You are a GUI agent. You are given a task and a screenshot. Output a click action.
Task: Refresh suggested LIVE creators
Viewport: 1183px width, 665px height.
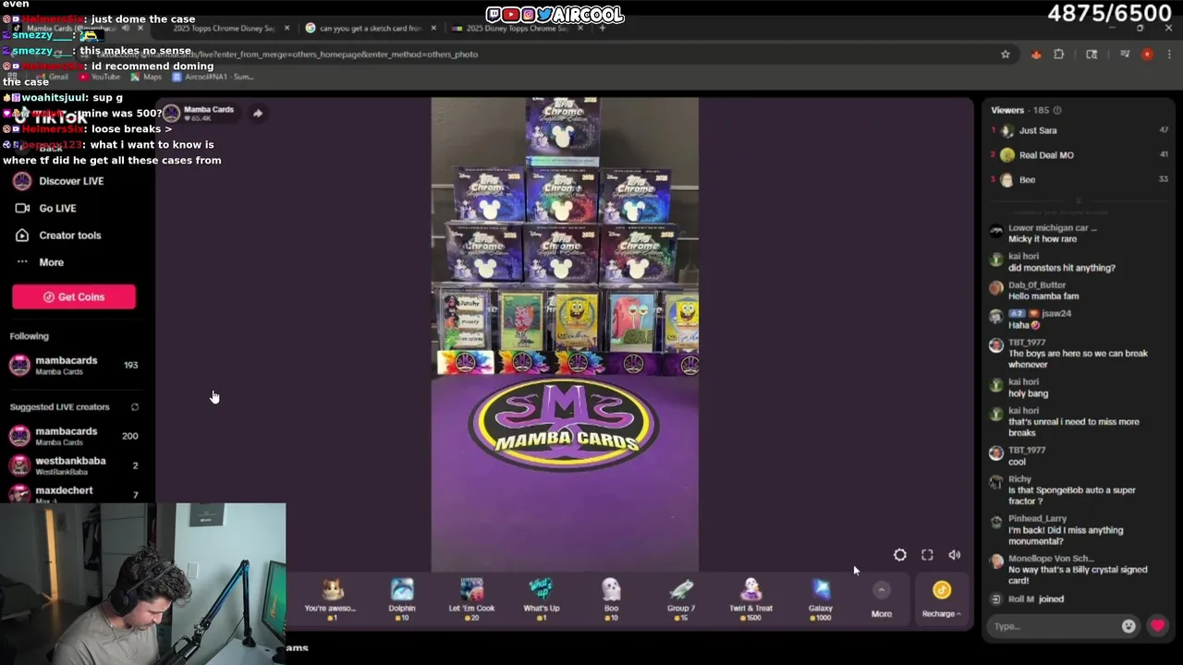[134, 407]
